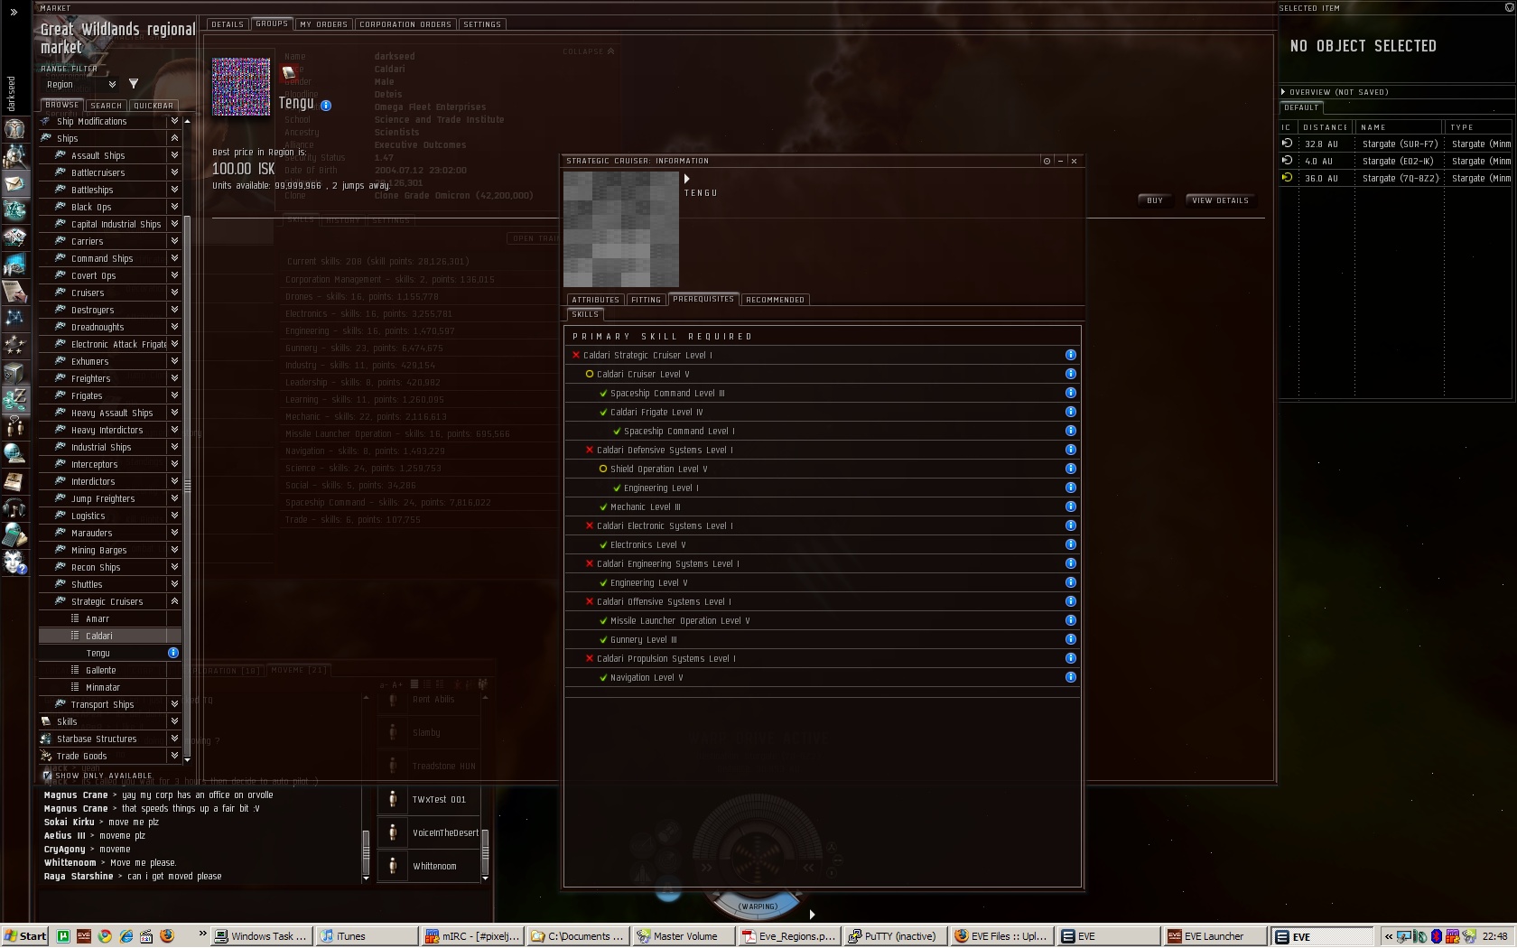Expand the Skills market category
This screenshot has width=1517, height=948.
174,721
